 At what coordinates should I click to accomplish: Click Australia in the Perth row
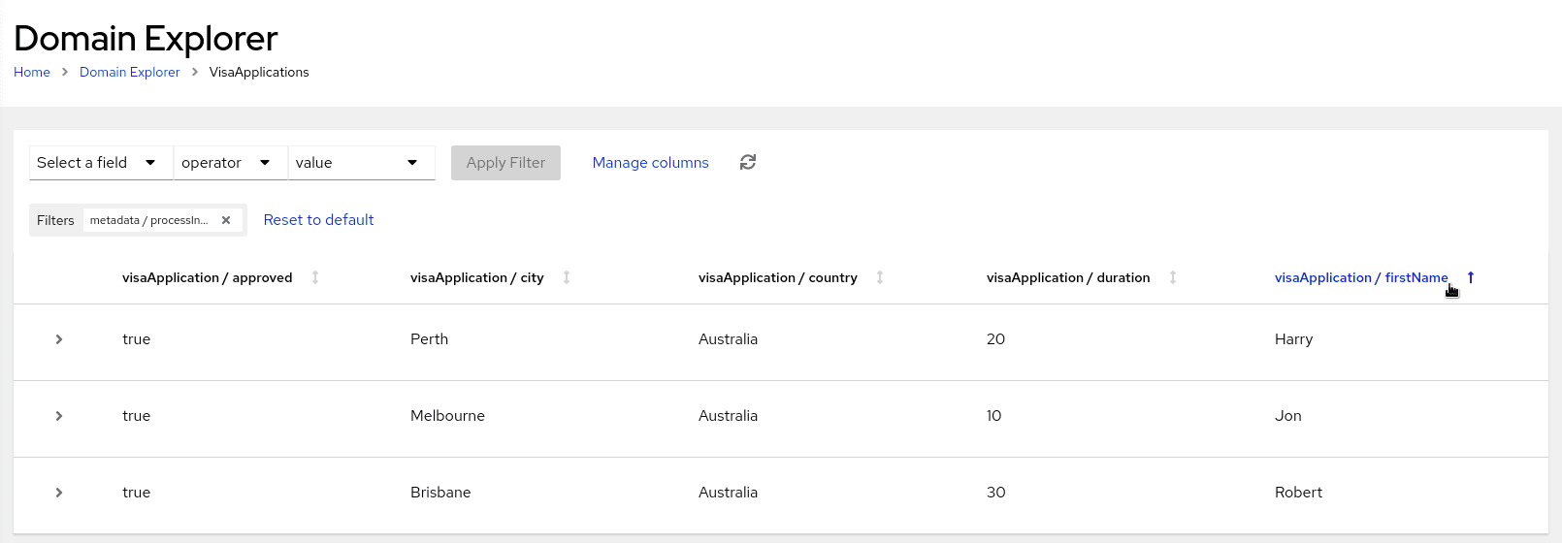click(728, 339)
